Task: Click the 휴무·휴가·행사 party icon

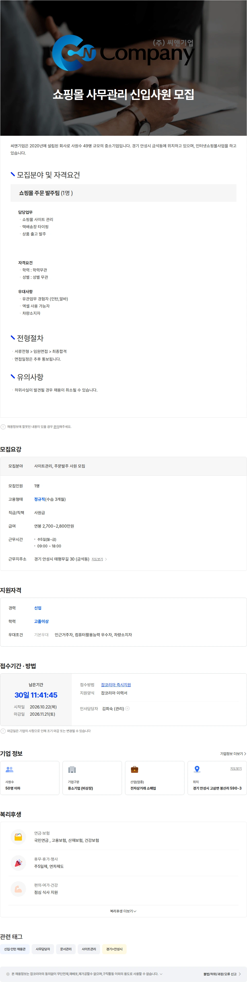Action: pos(18,863)
